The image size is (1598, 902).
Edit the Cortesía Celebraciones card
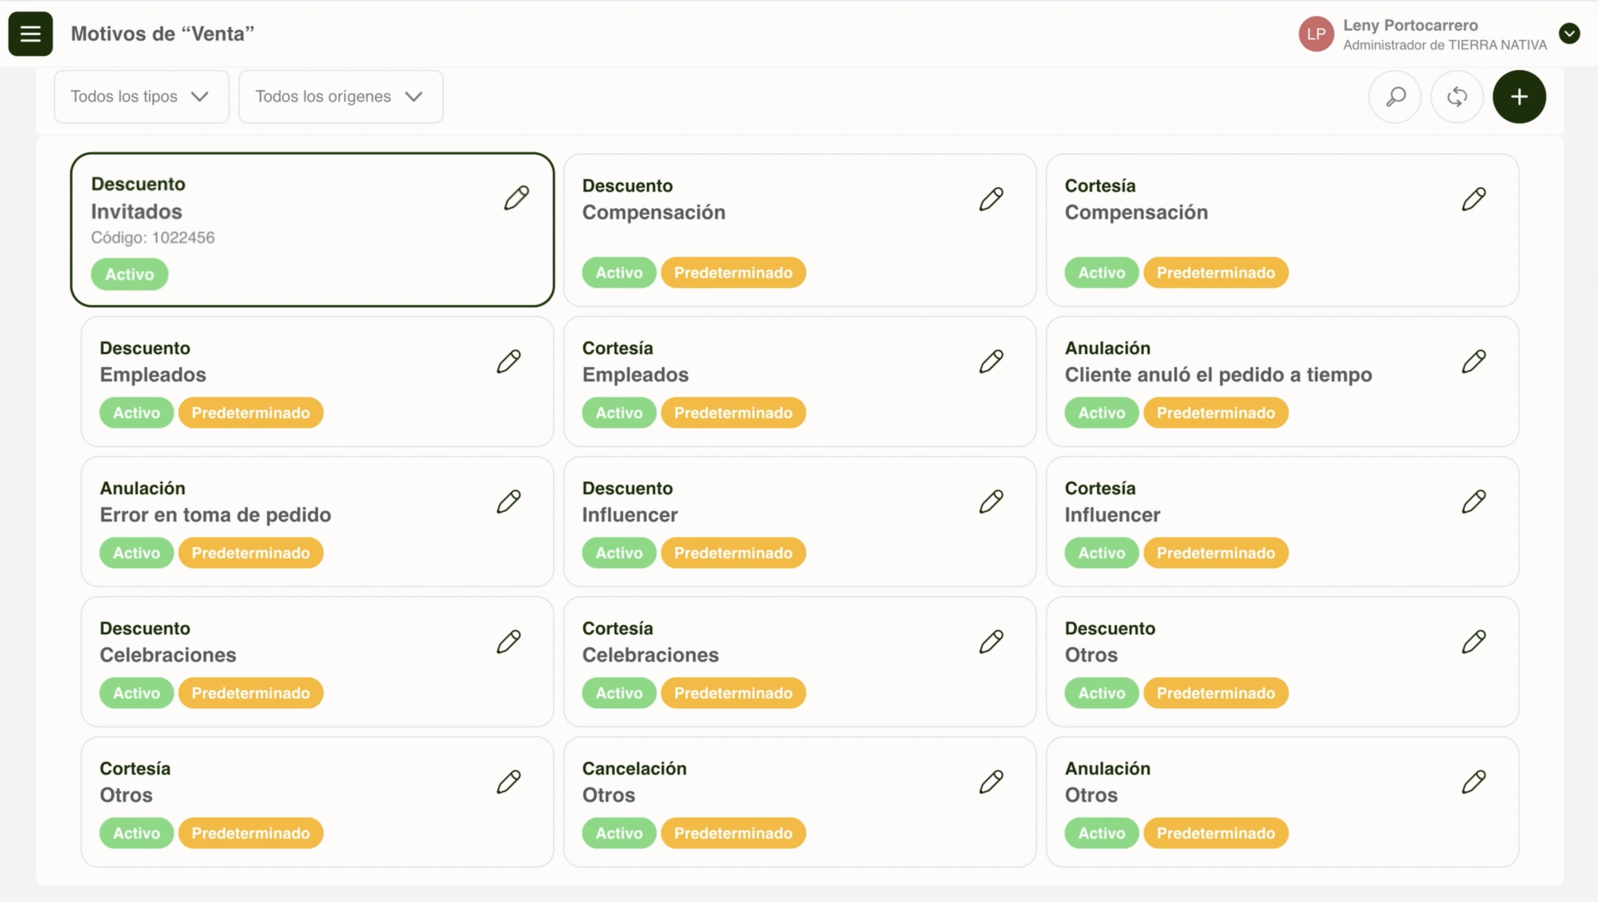[991, 642]
